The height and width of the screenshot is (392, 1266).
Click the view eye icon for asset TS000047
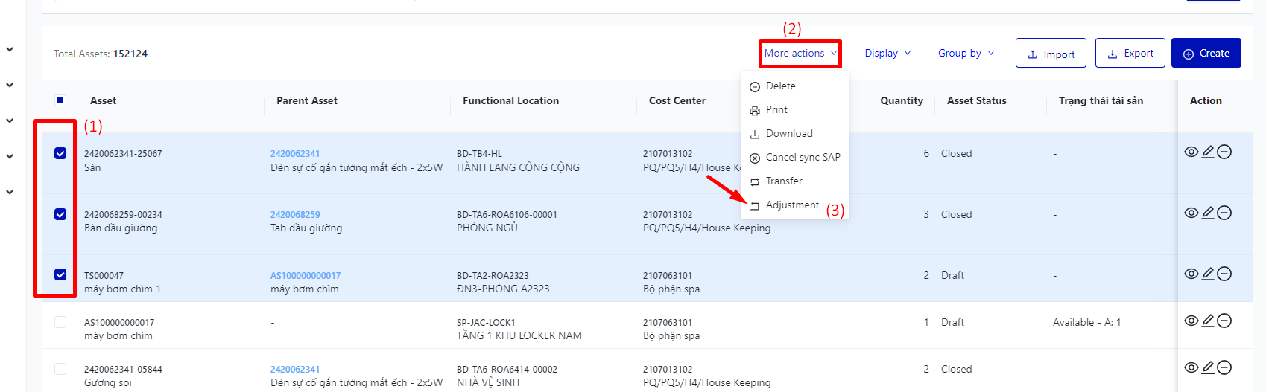1191,274
